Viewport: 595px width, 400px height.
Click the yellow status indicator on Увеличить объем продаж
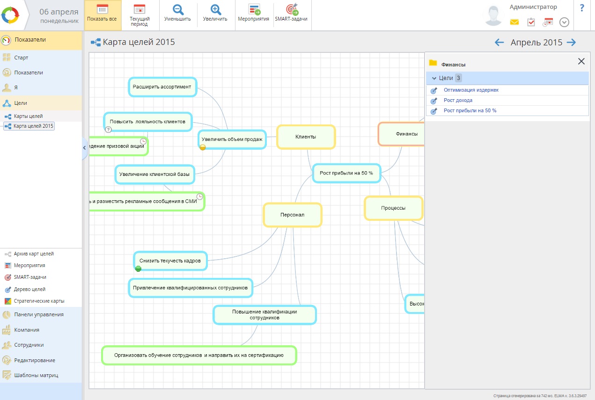coord(203,147)
